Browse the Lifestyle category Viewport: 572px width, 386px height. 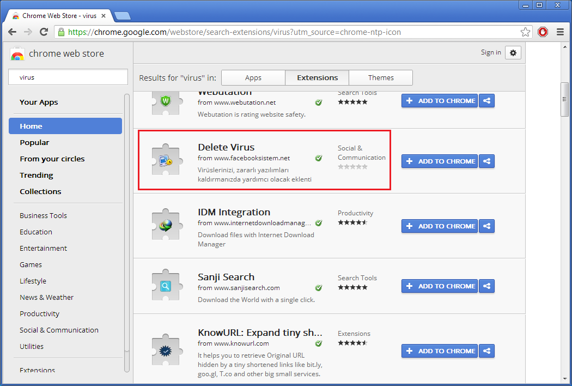tap(33, 281)
